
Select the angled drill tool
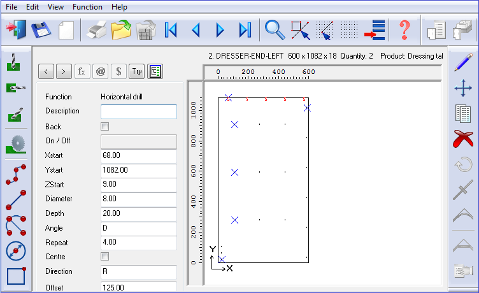[15, 114]
